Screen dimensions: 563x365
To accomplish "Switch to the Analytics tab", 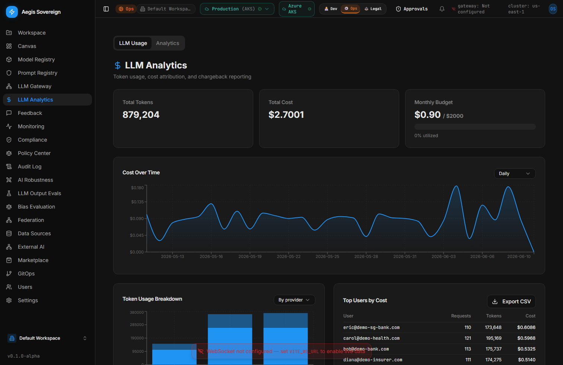I will click(168, 43).
